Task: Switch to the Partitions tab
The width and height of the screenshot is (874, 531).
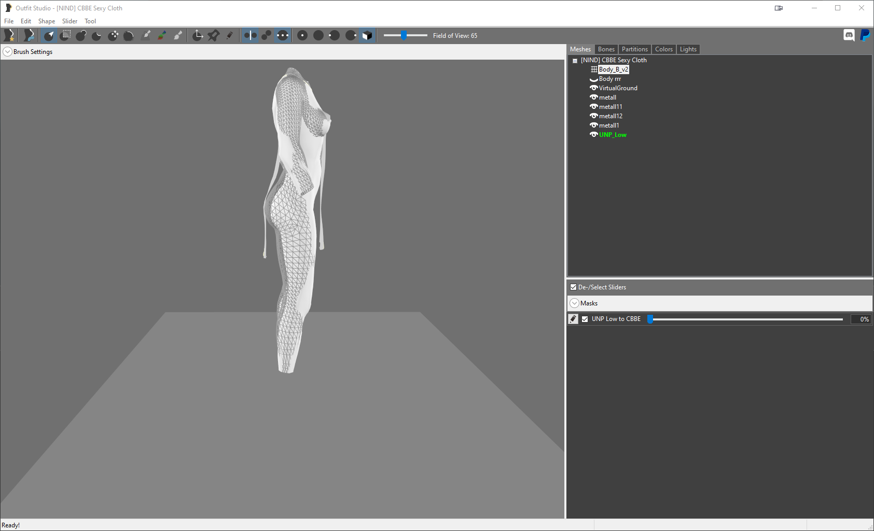Action: [x=634, y=49]
